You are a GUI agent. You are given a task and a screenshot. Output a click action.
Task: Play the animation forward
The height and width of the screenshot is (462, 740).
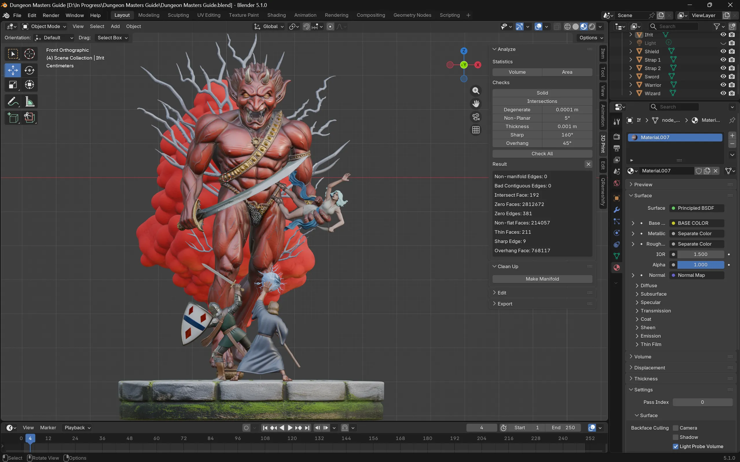coord(290,428)
